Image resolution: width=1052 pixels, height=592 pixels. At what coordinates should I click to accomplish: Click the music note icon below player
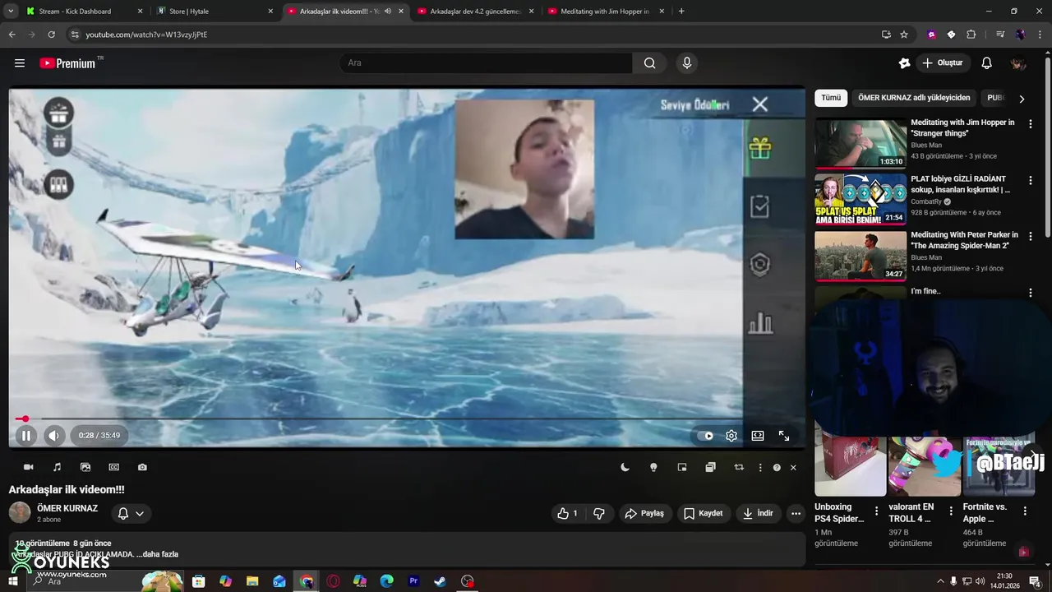[x=57, y=467]
